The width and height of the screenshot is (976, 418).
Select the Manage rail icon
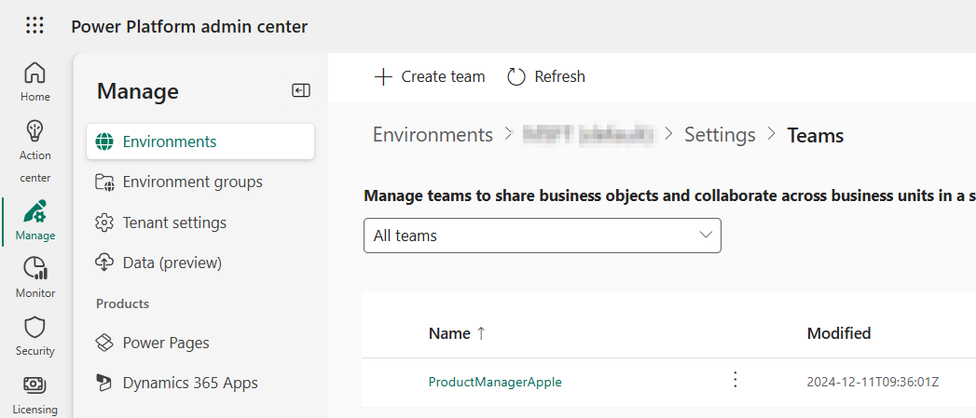pos(34,211)
